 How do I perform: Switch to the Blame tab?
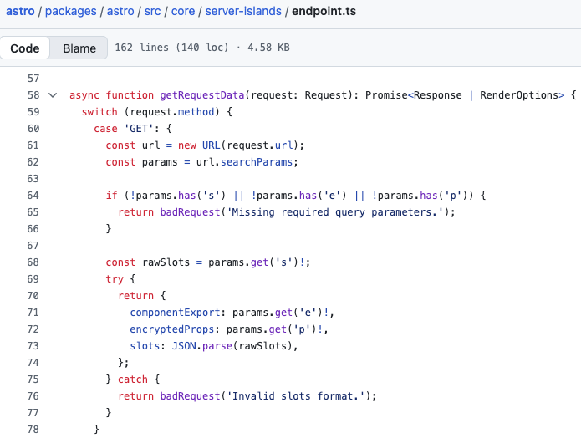pos(79,48)
